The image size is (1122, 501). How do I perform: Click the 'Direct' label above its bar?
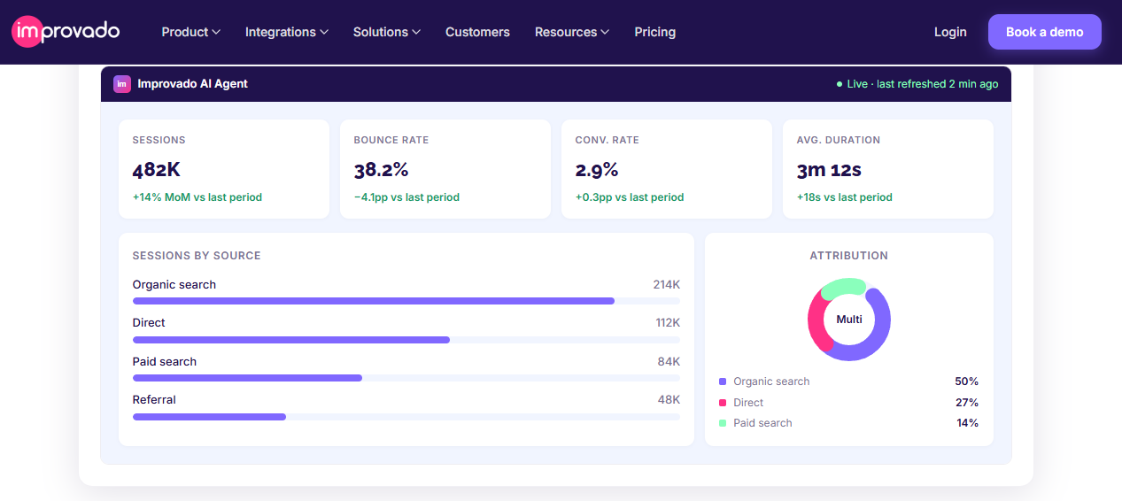click(x=149, y=323)
